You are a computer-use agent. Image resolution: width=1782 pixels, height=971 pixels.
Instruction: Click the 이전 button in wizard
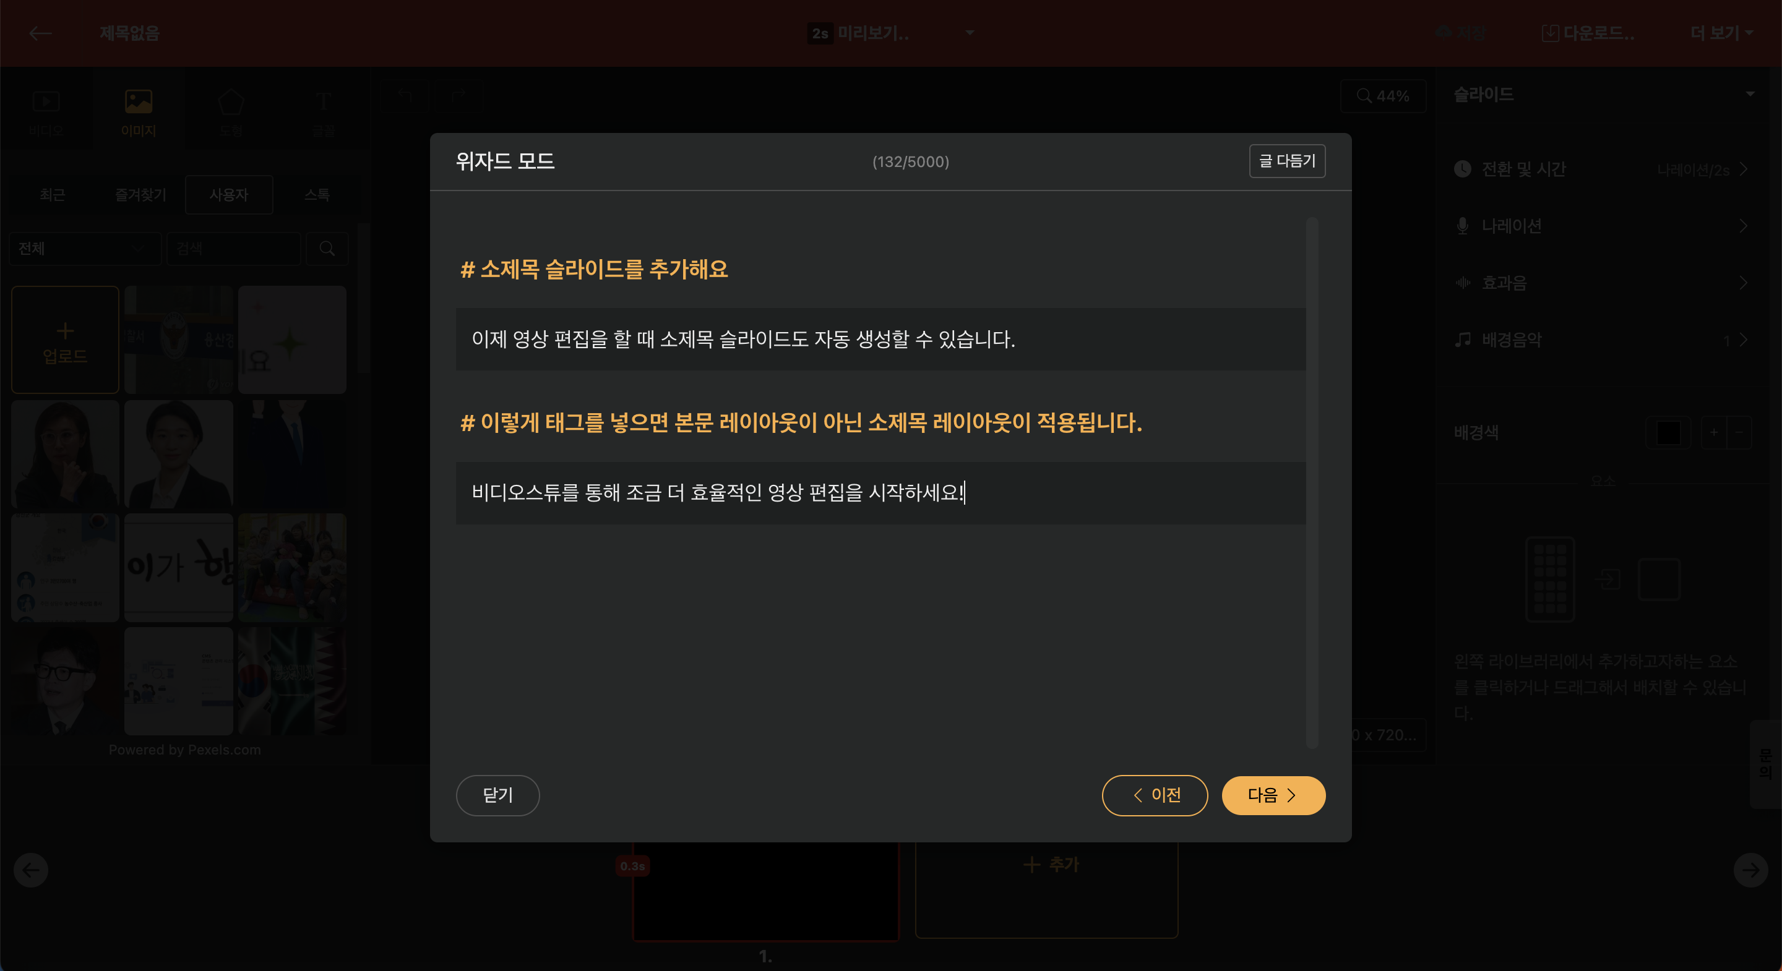[x=1155, y=795]
